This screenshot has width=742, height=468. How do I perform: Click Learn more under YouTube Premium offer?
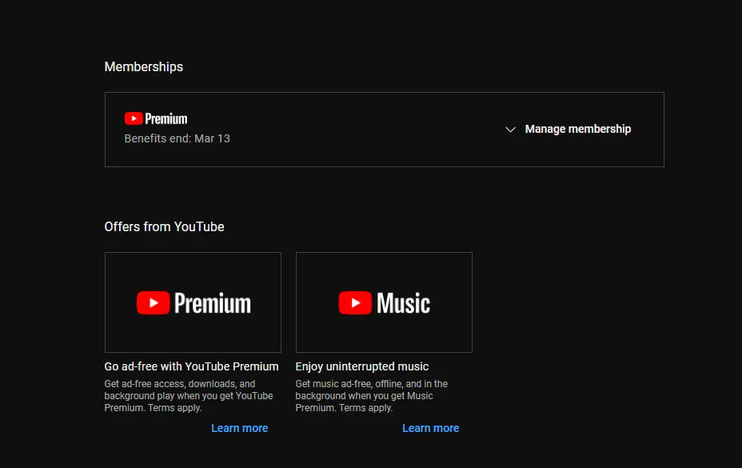point(239,428)
